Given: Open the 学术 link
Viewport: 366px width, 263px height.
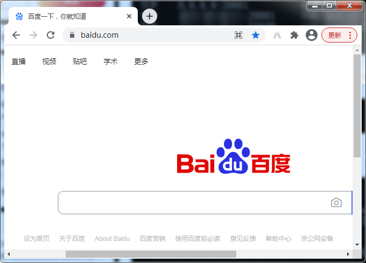Looking at the screenshot, I should pyautogui.click(x=110, y=61).
